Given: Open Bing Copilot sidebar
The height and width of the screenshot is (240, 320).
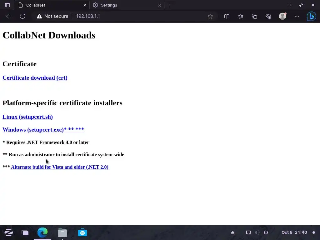Looking at the screenshot, I should tap(312, 16).
